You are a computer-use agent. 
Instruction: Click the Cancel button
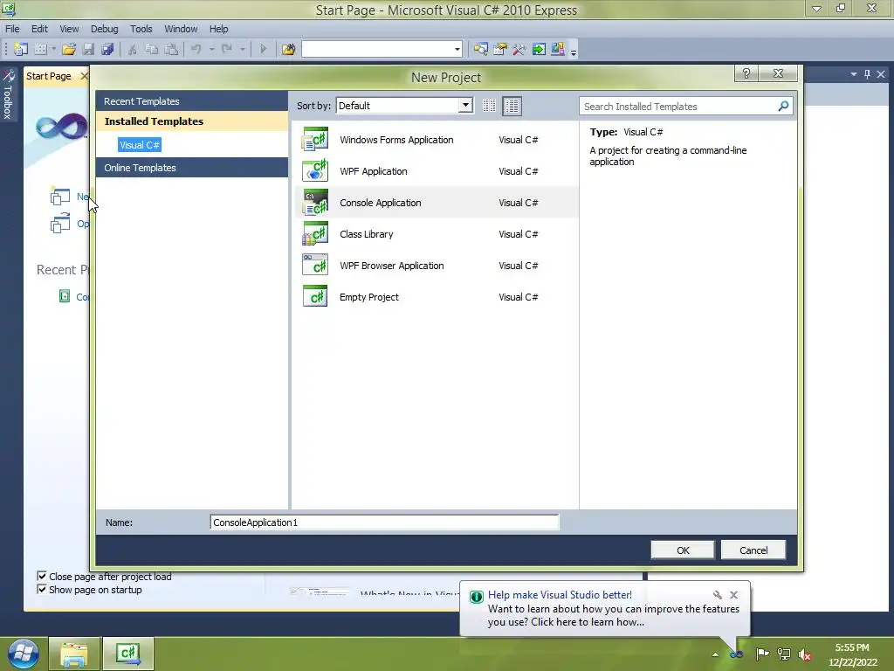(x=753, y=550)
